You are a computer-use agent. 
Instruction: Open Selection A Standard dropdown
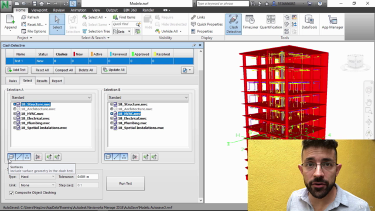[x=51, y=98]
